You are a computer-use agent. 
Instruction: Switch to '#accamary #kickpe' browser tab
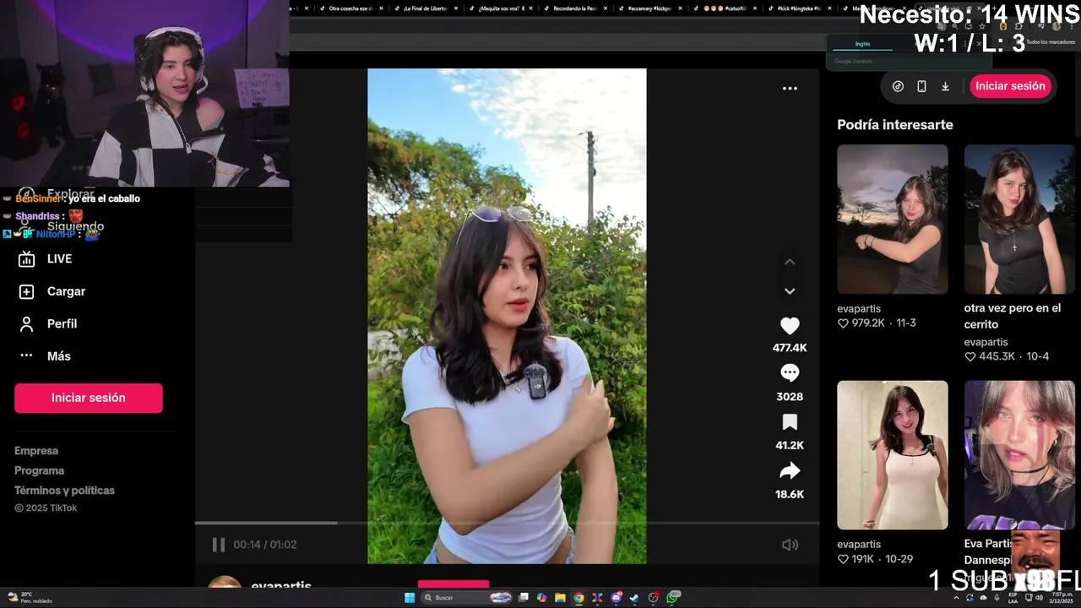(x=649, y=8)
